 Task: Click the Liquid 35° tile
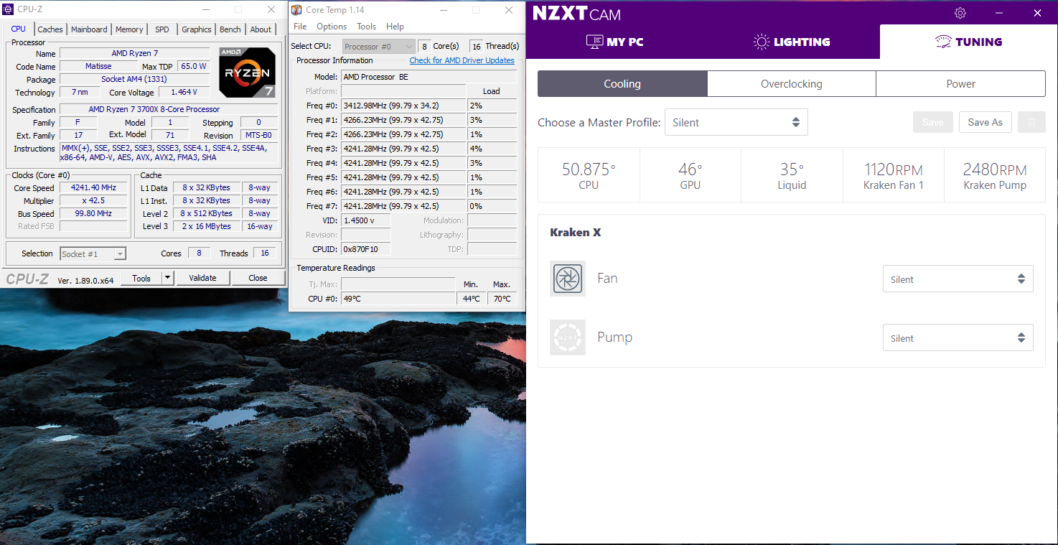click(x=792, y=175)
